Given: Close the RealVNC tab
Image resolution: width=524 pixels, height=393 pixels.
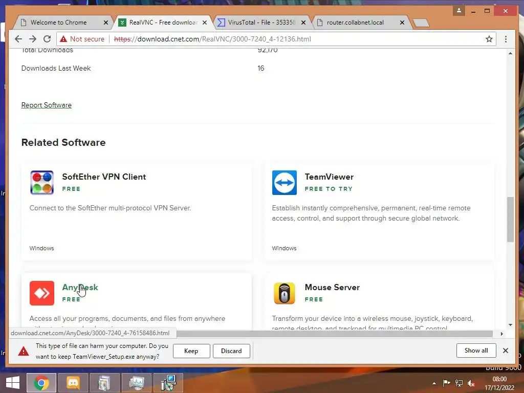Looking at the screenshot, I should 205,23.
